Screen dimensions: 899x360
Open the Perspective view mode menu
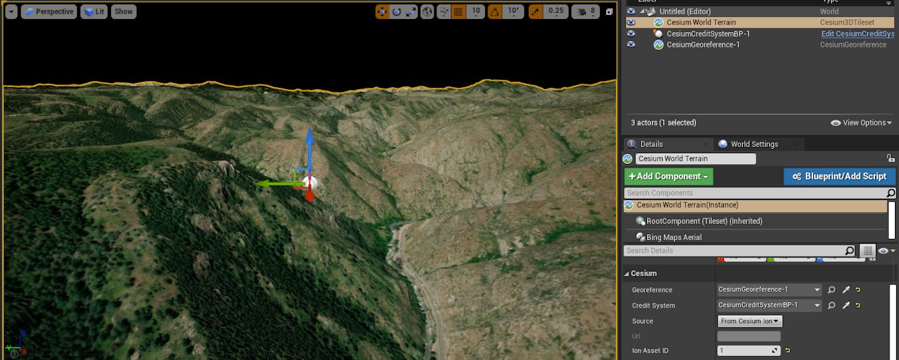click(x=49, y=12)
